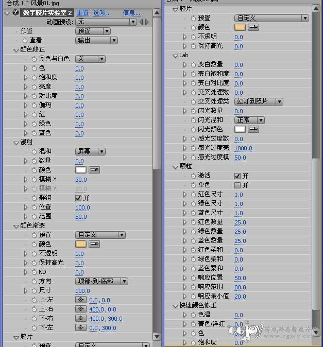323x347 pixels.
Task: Enable the 单色 checkbox under 颗粒
Action: [237, 185]
